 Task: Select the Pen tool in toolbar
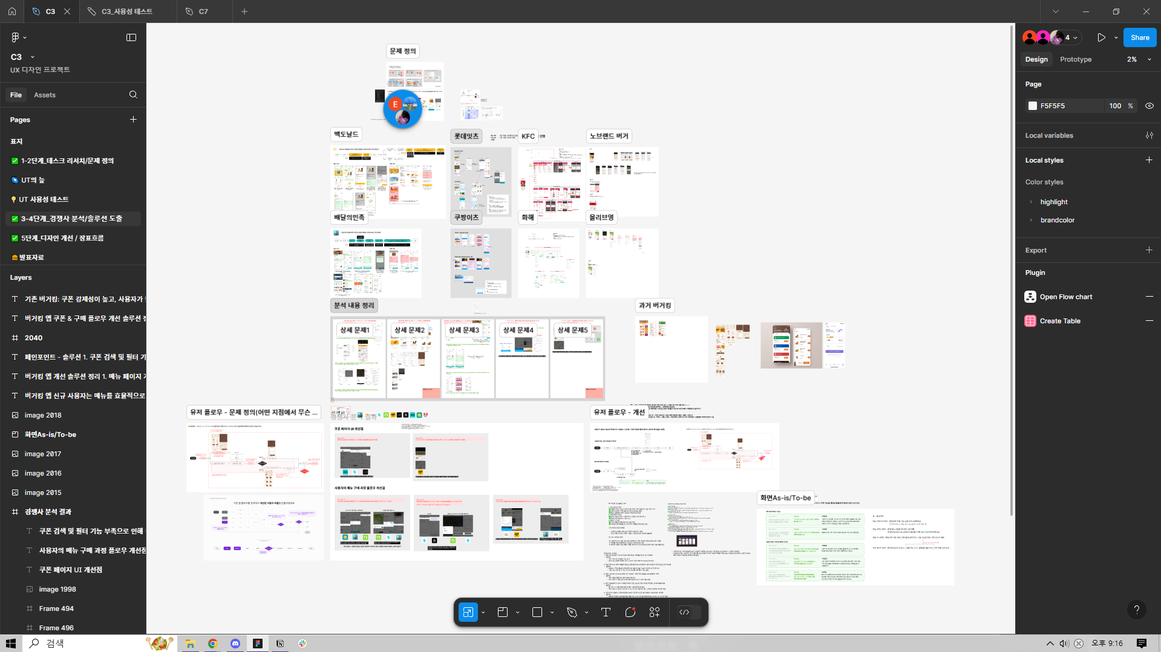(572, 612)
